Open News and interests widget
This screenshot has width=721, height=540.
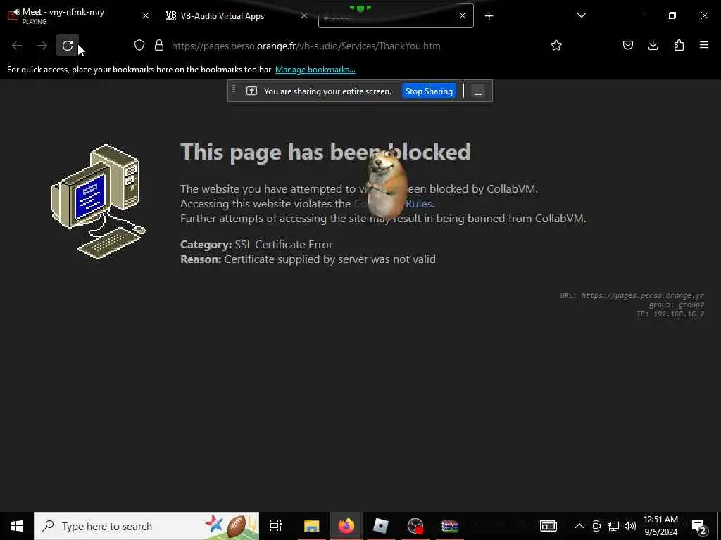(548, 526)
